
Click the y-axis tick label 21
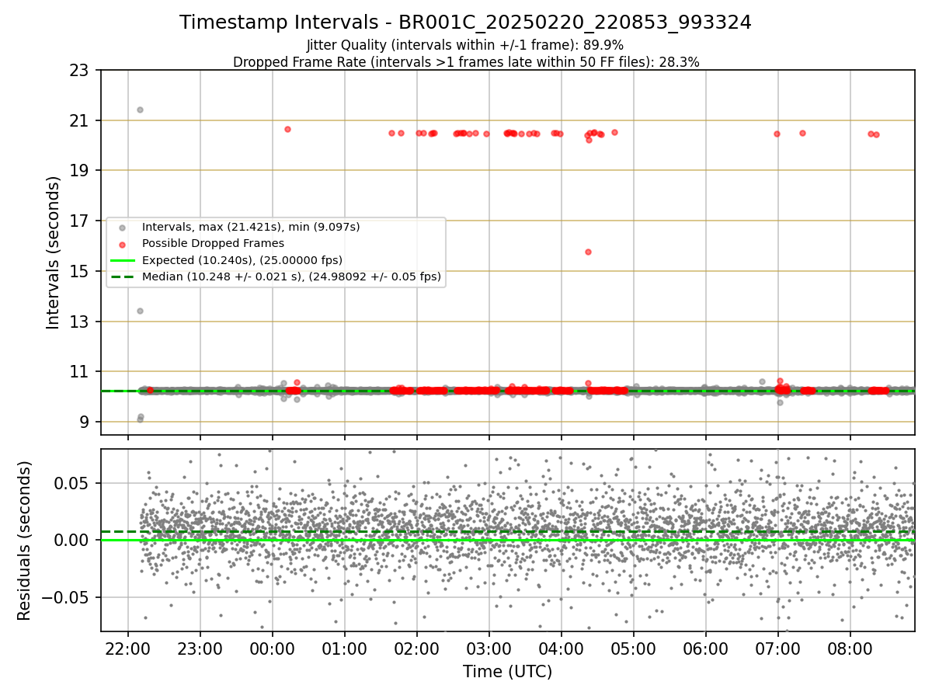tap(80, 120)
